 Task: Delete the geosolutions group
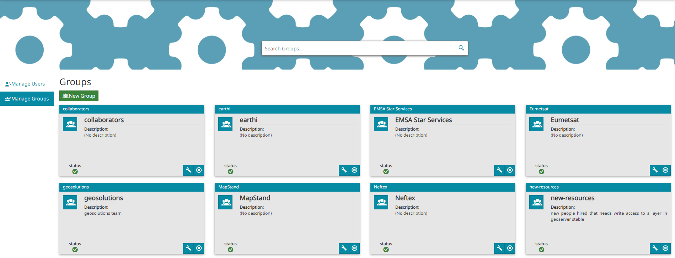tap(199, 248)
